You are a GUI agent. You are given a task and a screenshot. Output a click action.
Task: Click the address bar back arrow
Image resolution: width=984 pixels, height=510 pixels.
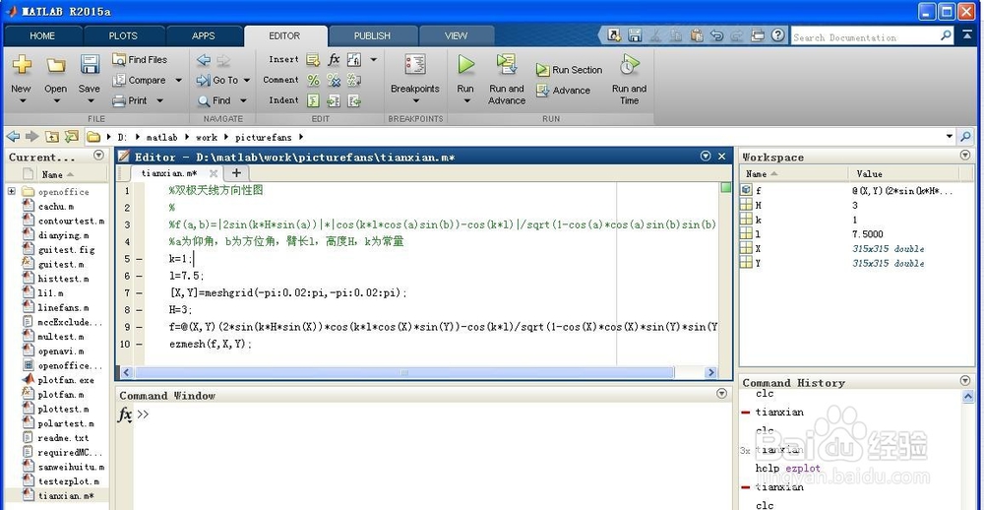tap(13, 136)
